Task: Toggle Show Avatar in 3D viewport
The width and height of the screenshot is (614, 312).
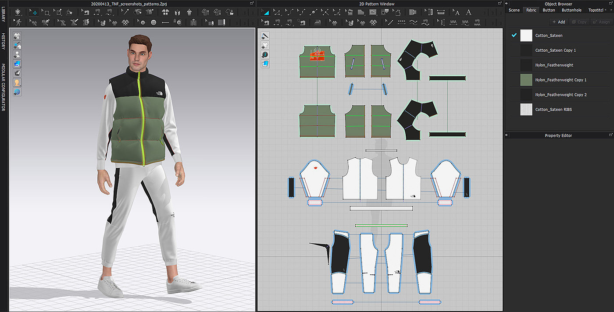Action: (17, 54)
